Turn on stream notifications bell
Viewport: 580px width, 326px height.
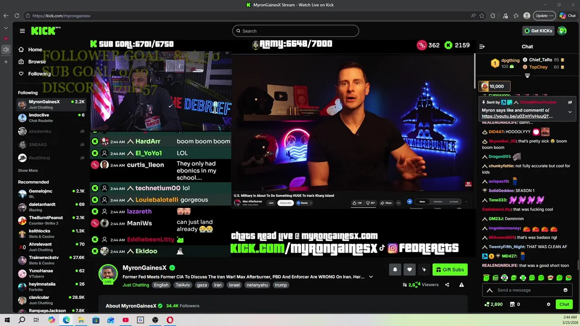pos(395,270)
